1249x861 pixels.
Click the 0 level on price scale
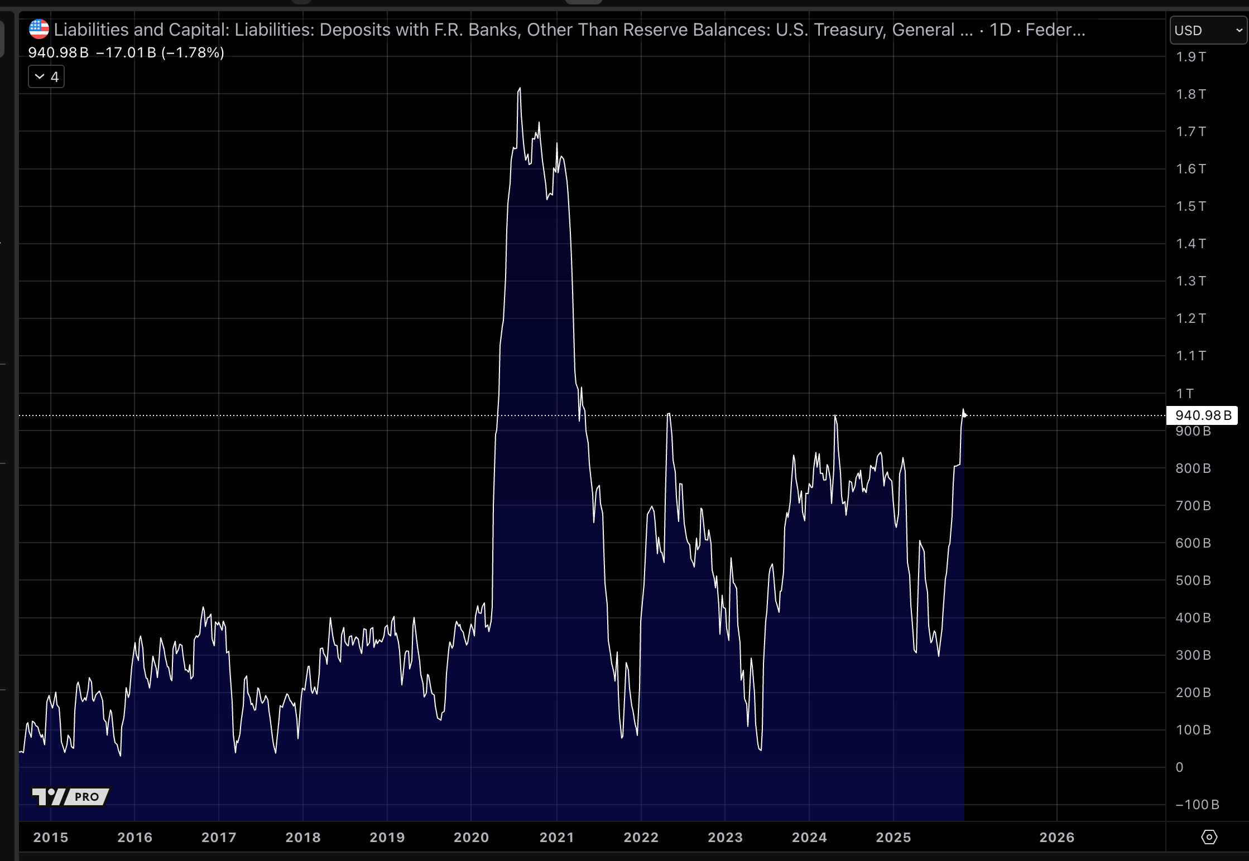coord(1179,767)
